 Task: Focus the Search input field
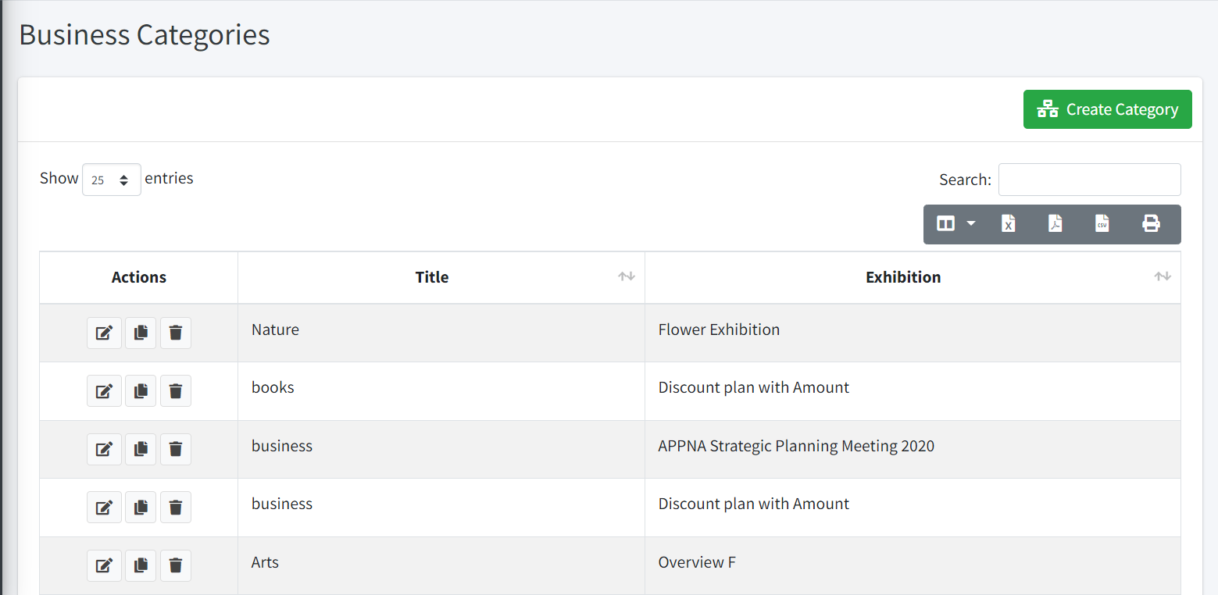click(x=1089, y=180)
